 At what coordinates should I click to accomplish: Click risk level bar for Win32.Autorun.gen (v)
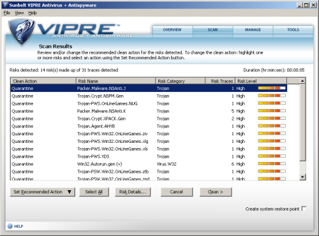click(272, 164)
